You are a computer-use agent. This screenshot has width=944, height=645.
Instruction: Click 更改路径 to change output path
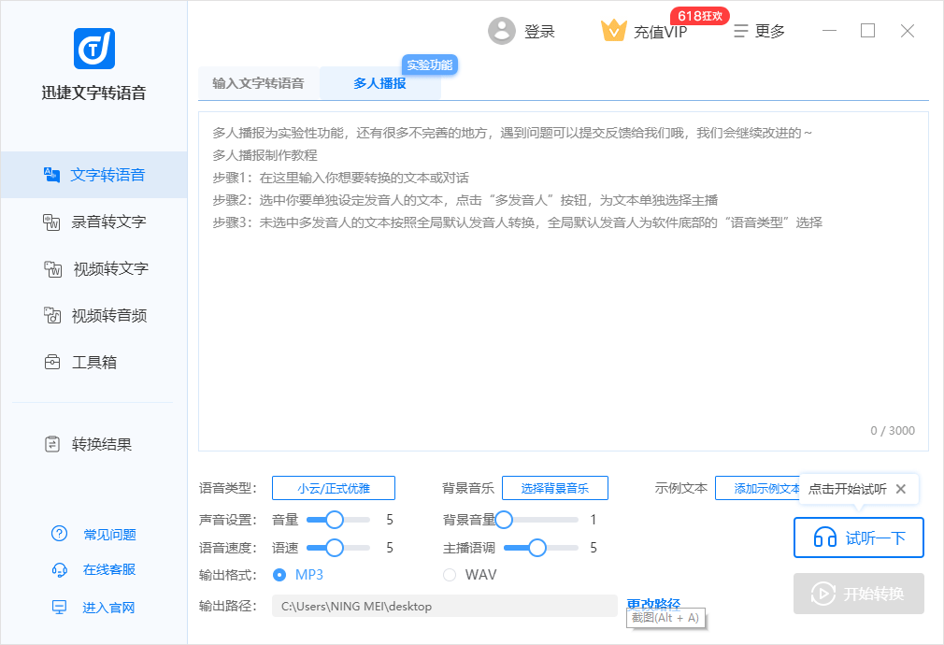653,604
